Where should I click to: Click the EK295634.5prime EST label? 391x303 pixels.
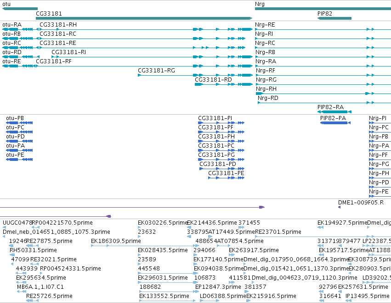tap(41, 278)
